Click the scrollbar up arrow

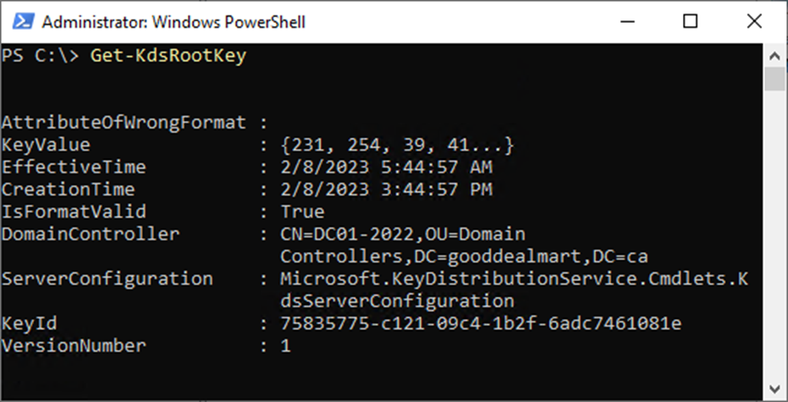pyautogui.click(x=775, y=55)
